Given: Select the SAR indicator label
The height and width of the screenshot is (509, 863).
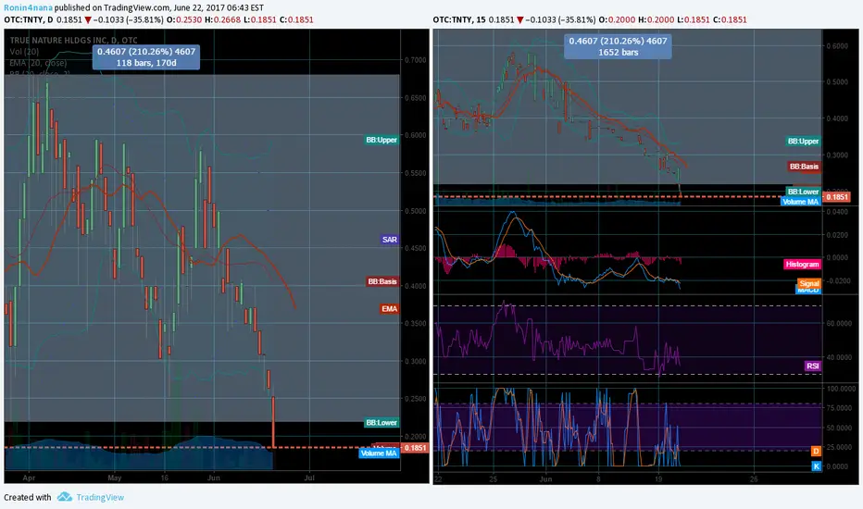Looking at the screenshot, I should [390, 240].
